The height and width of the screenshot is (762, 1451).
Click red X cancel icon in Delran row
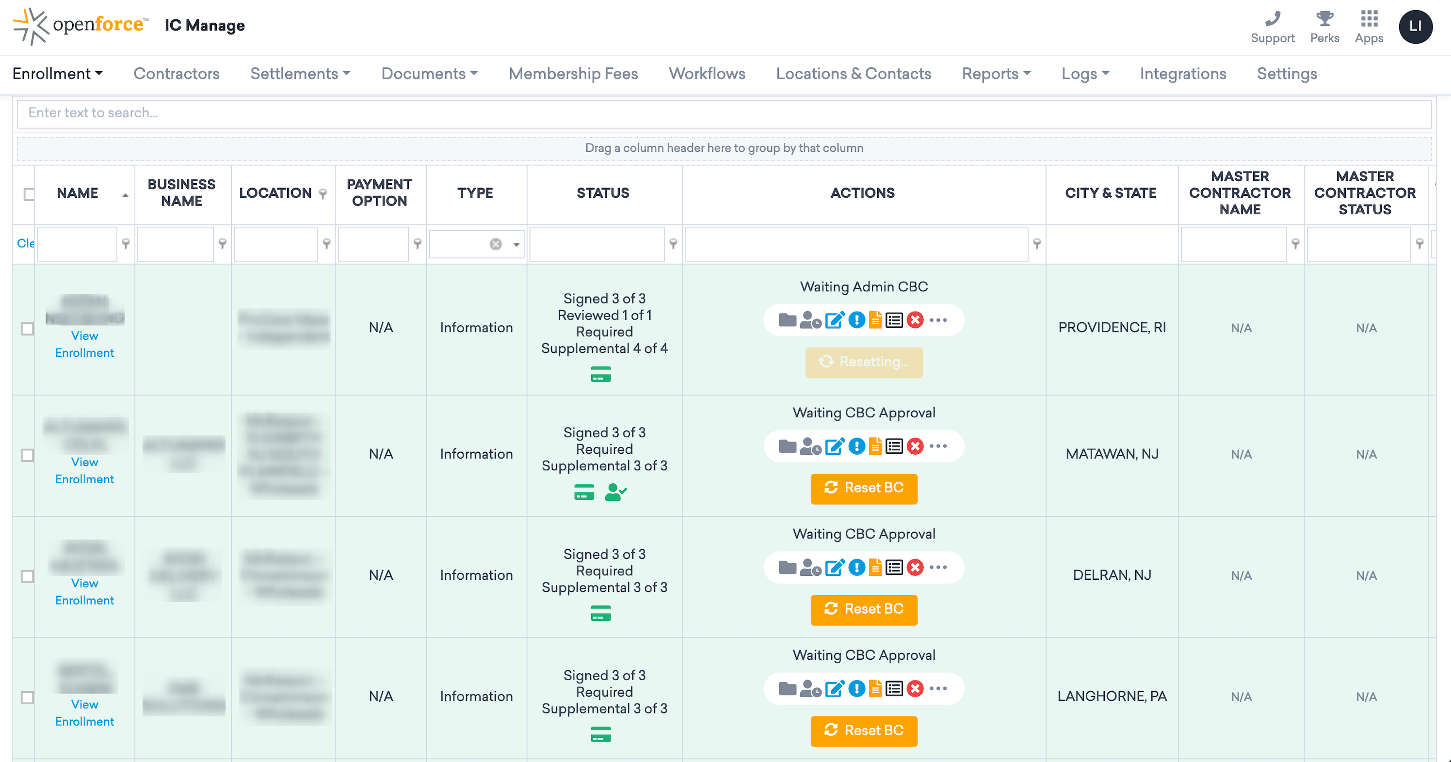coord(915,567)
